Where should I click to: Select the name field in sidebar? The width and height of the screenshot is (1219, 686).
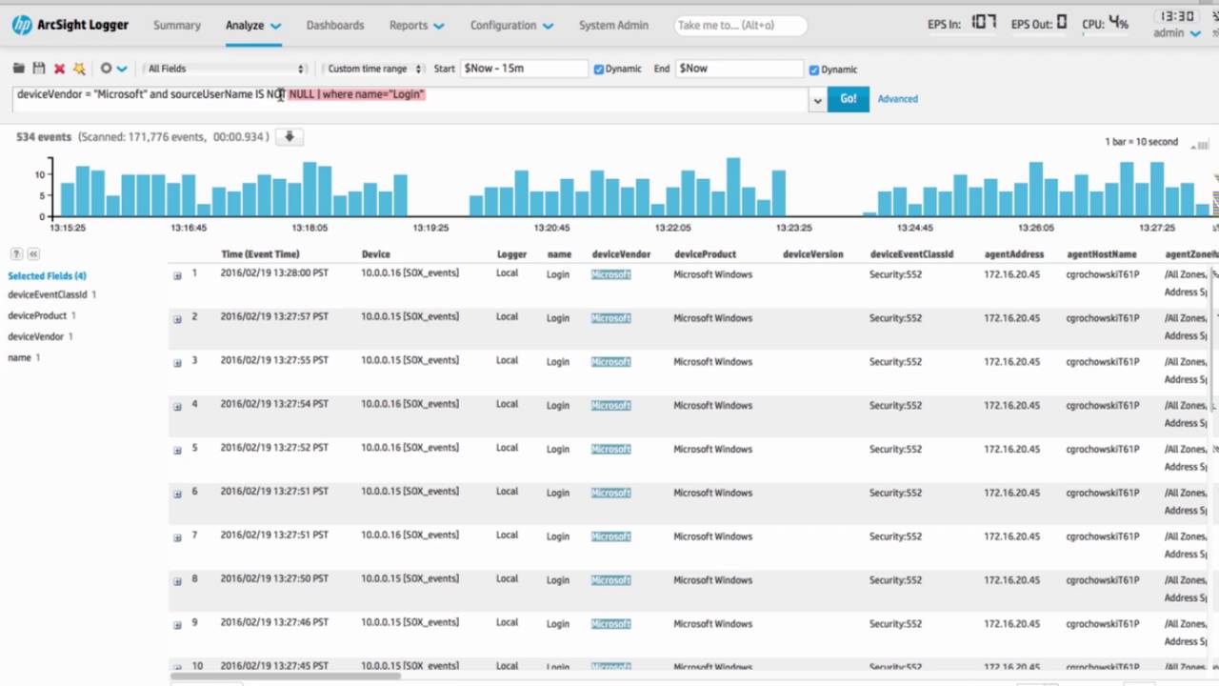click(x=20, y=358)
